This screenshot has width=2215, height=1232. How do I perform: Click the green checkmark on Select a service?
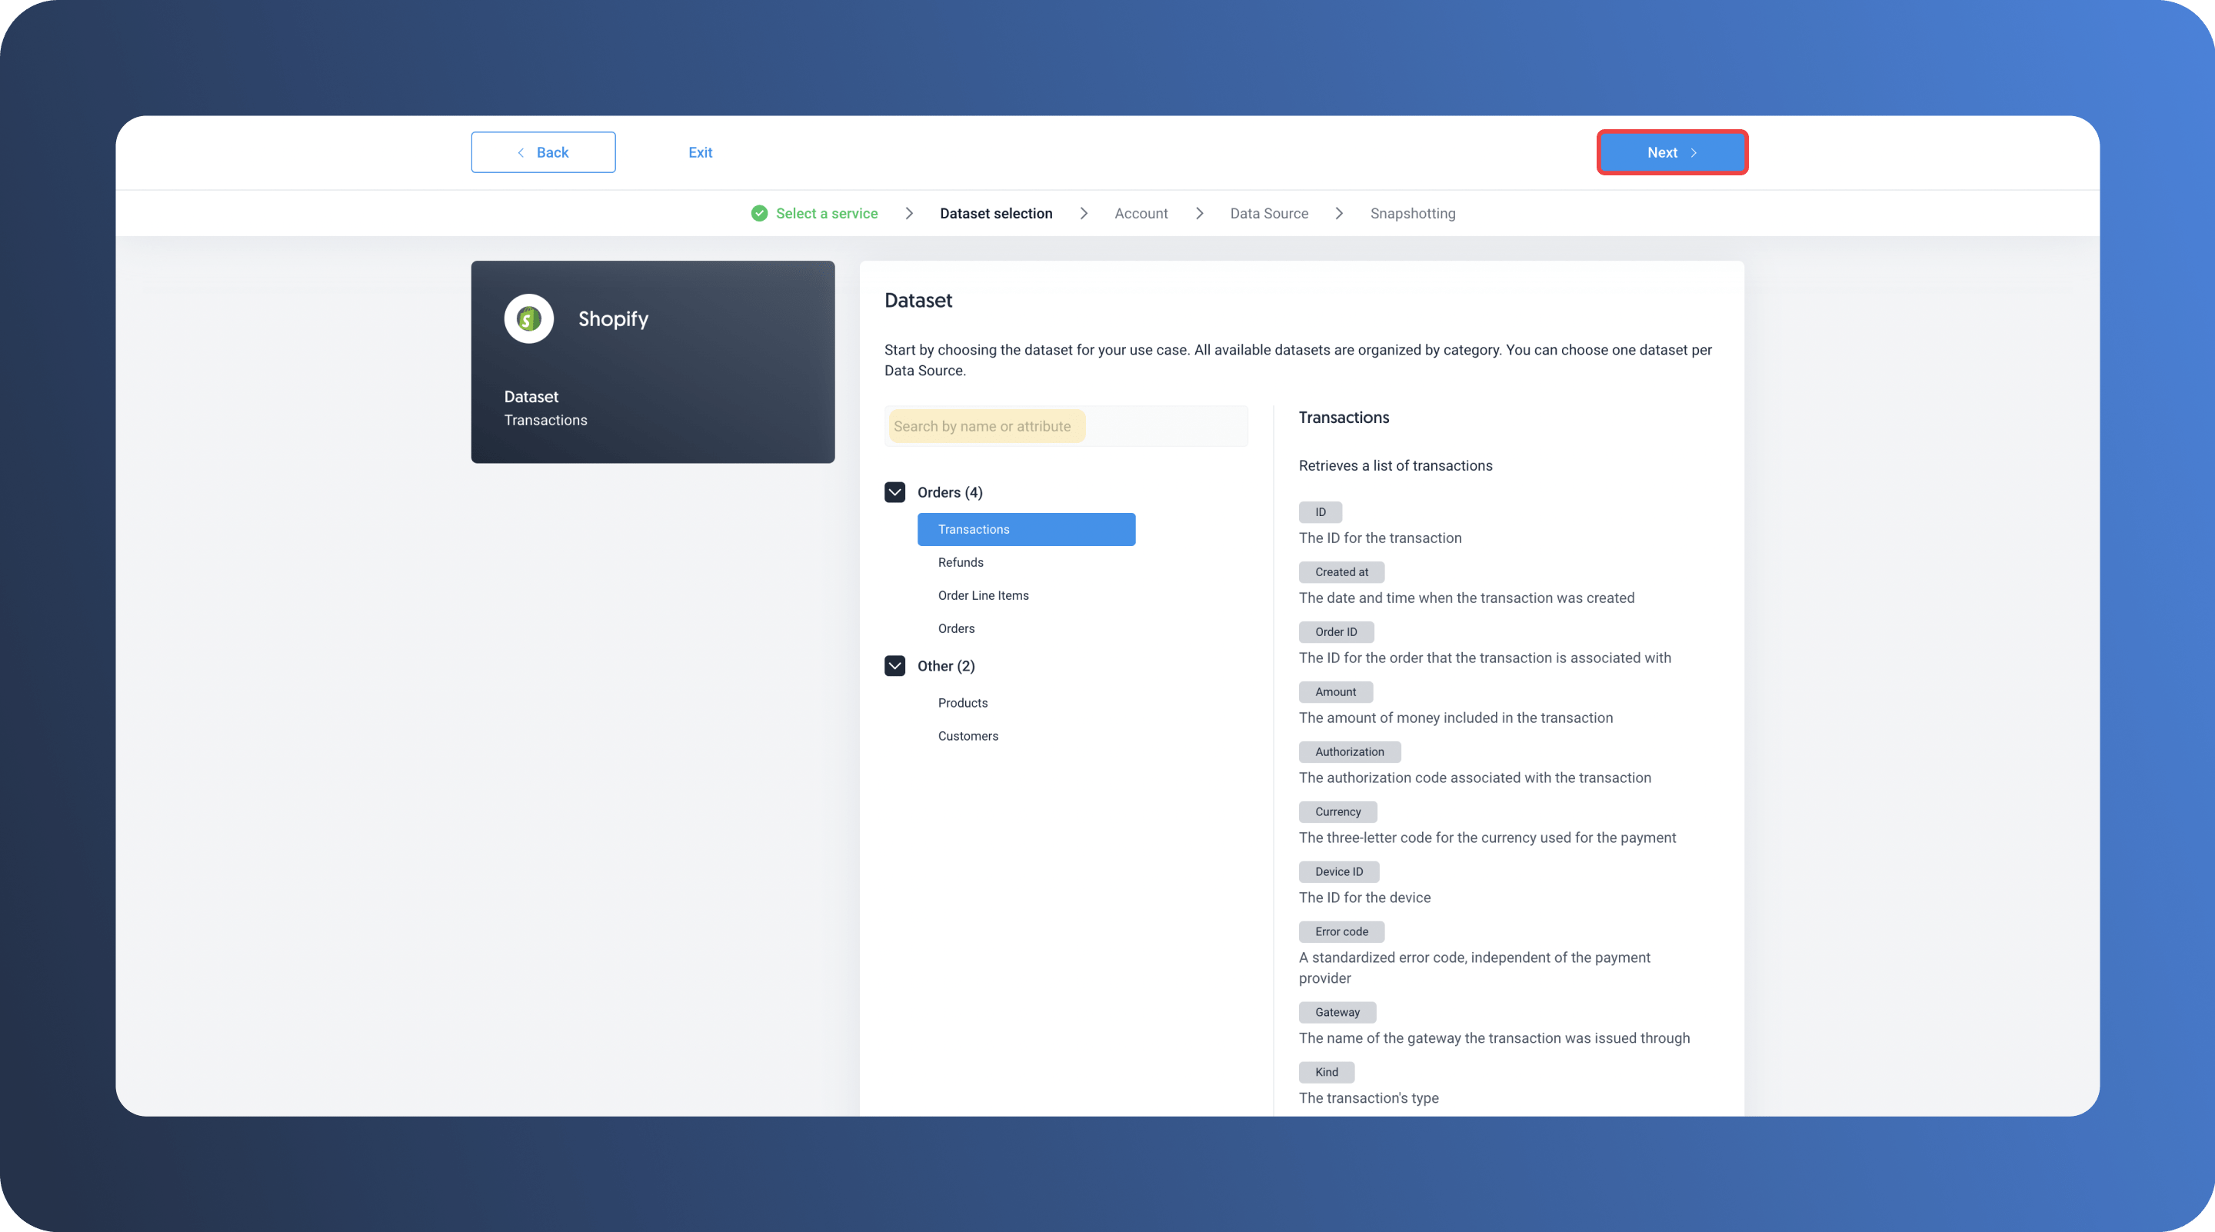tap(758, 212)
